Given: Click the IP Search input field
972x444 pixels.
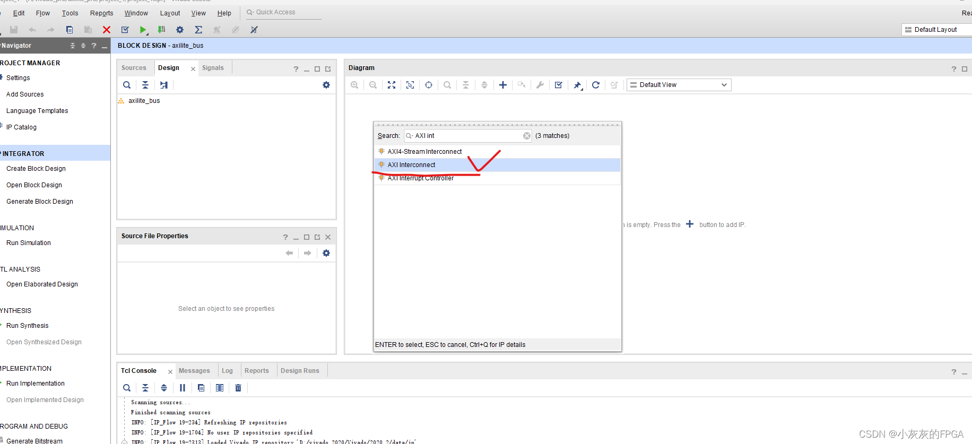Looking at the screenshot, I should (x=467, y=136).
